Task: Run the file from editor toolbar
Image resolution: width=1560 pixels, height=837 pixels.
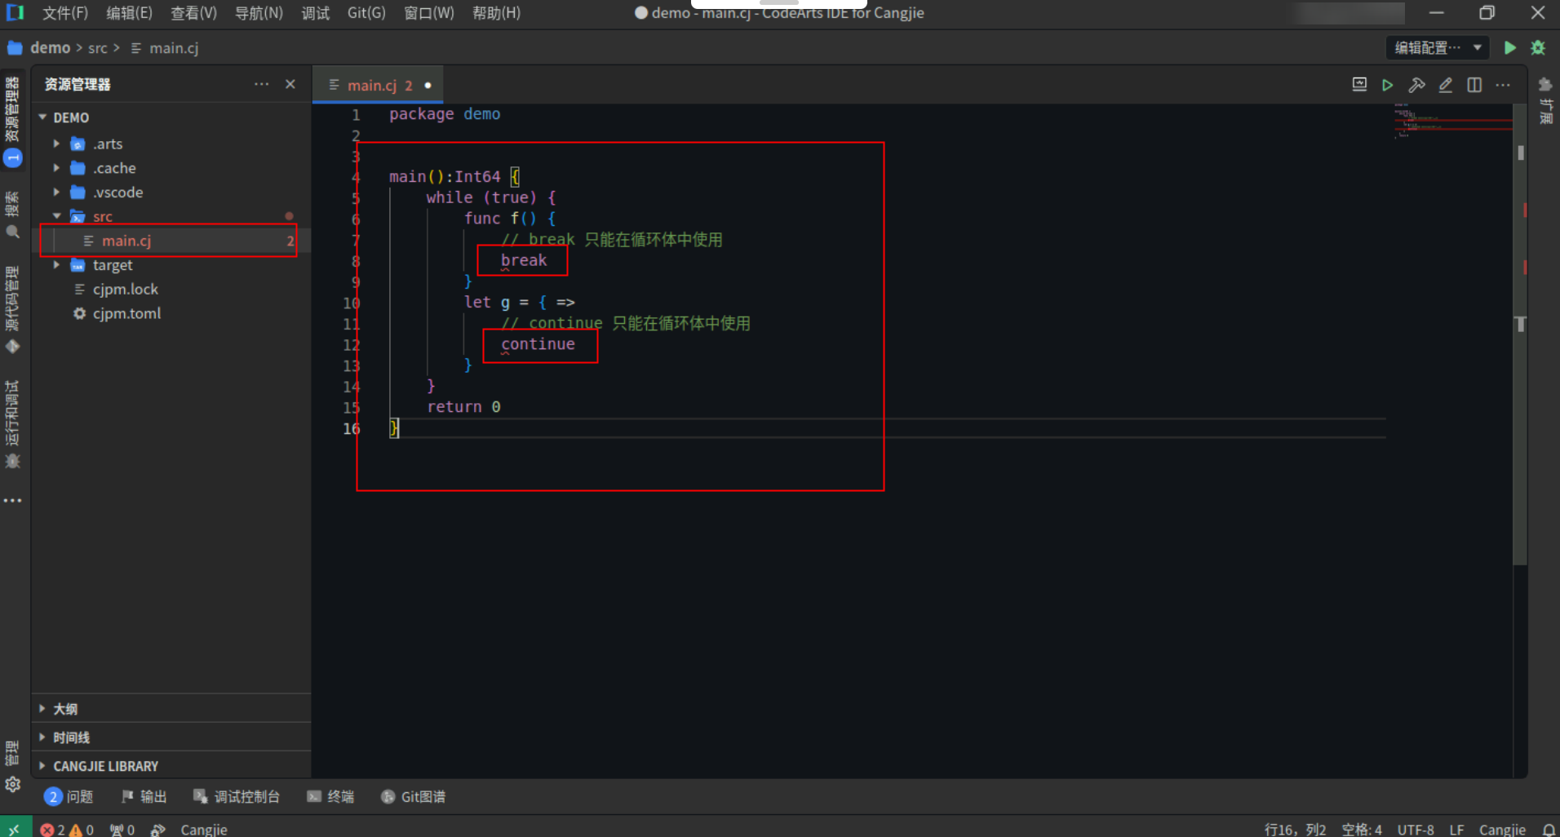Action: coord(1388,85)
